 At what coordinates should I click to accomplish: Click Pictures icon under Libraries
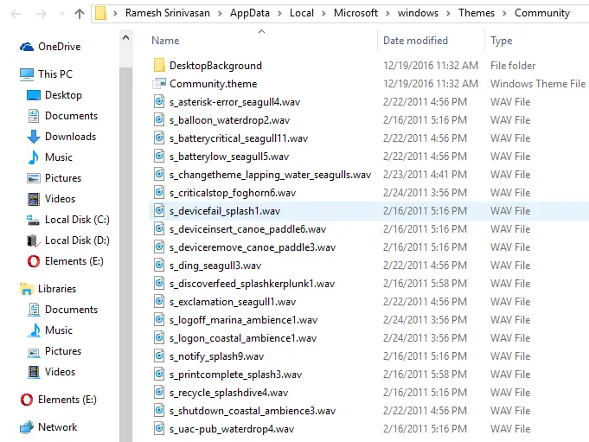pos(34,352)
